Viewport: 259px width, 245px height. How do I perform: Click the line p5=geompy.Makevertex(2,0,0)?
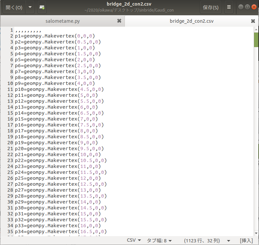(x=55, y=60)
